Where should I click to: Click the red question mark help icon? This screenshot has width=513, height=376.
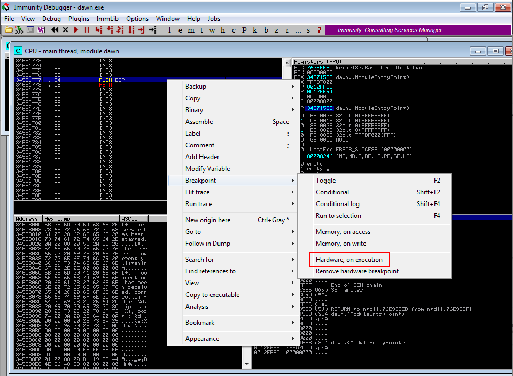320,30
